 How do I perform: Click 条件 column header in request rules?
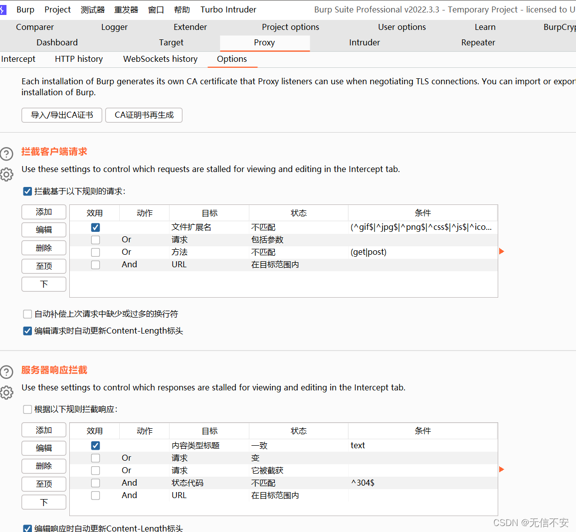(422, 213)
